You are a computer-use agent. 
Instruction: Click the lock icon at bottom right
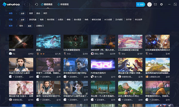click(170, 106)
